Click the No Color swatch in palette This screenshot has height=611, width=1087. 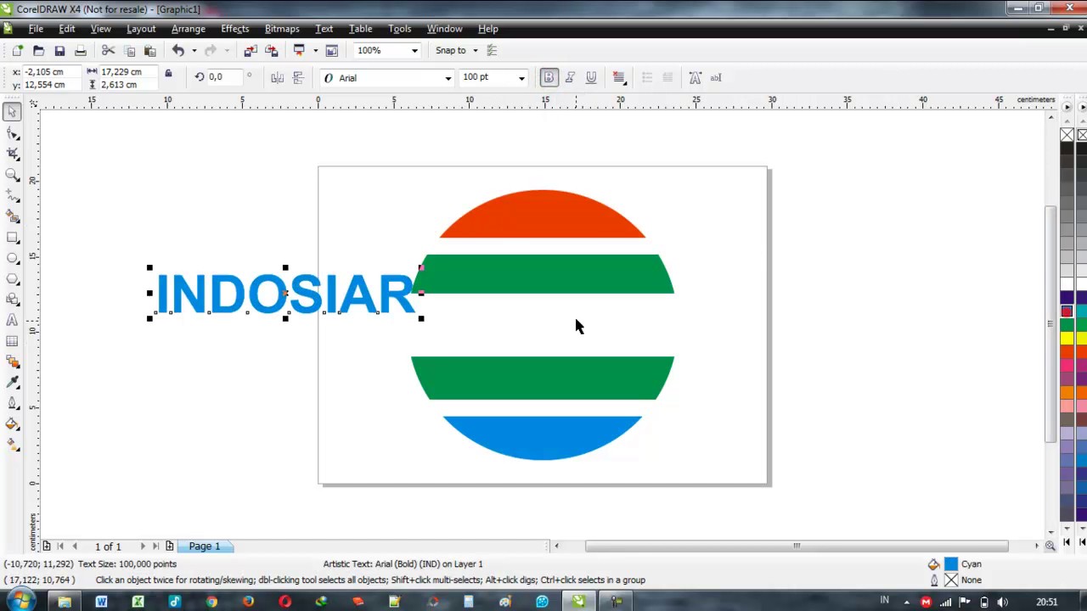pos(1067,135)
